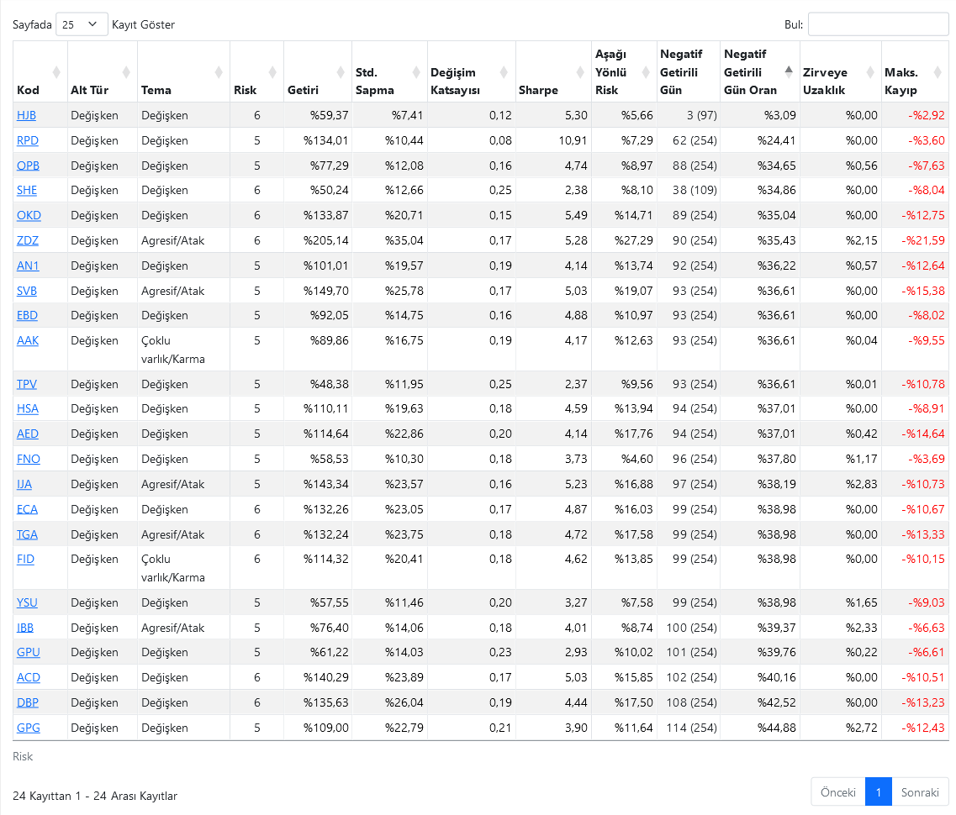Go to previous page with Önceki
The height and width of the screenshot is (815, 956).
click(x=837, y=792)
